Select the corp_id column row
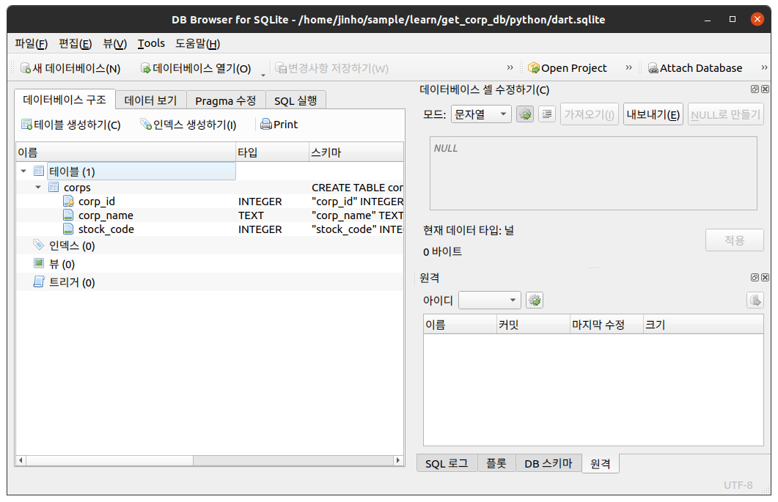778x502 pixels. [210, 202]
